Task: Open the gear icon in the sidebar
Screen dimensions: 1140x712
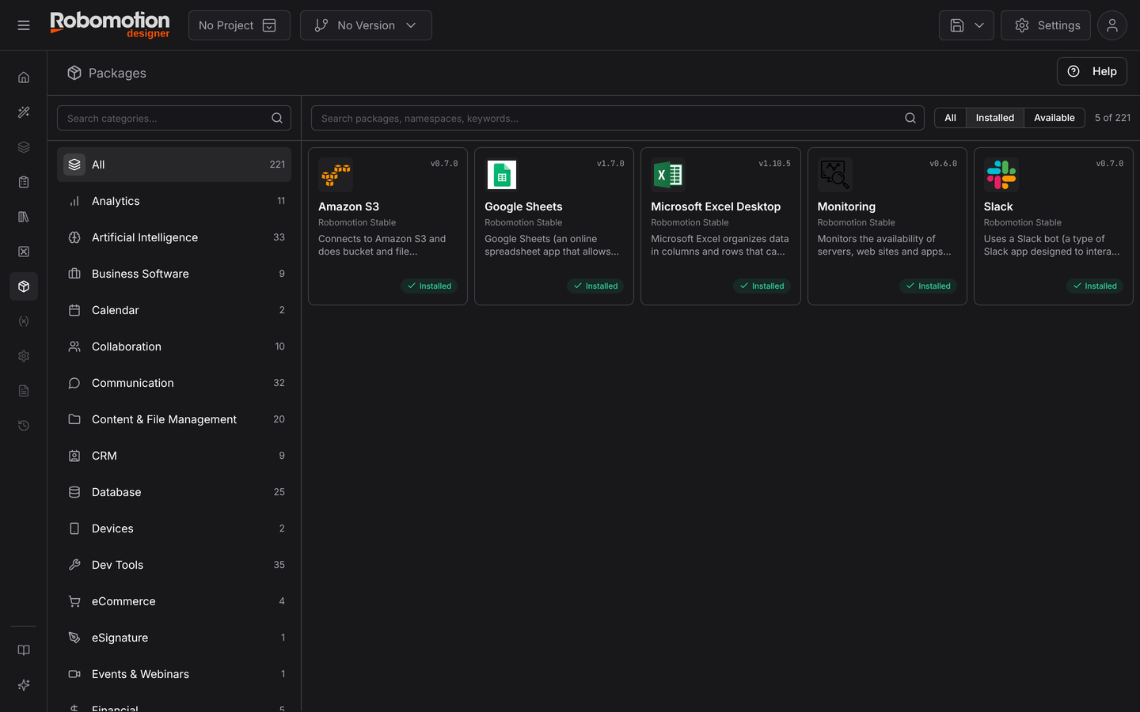Action: click(x=24, y=356)
